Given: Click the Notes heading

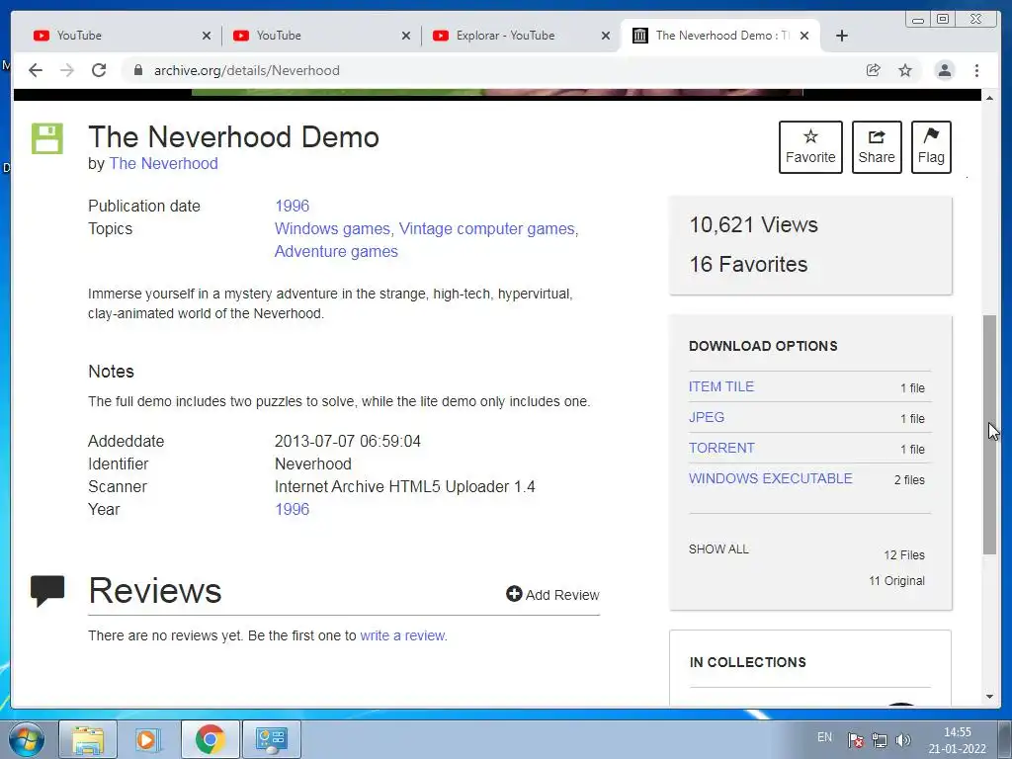Looking at the screenshot, I should [x=111, y=372].
